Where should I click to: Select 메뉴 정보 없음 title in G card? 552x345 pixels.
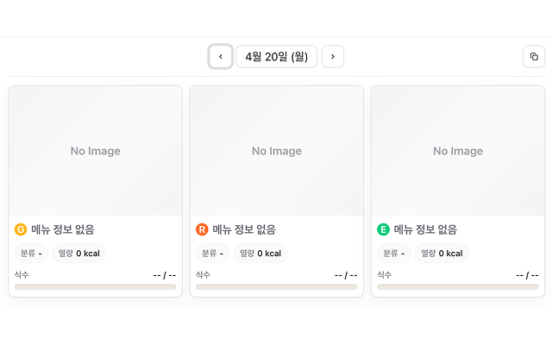pos(63,229)
